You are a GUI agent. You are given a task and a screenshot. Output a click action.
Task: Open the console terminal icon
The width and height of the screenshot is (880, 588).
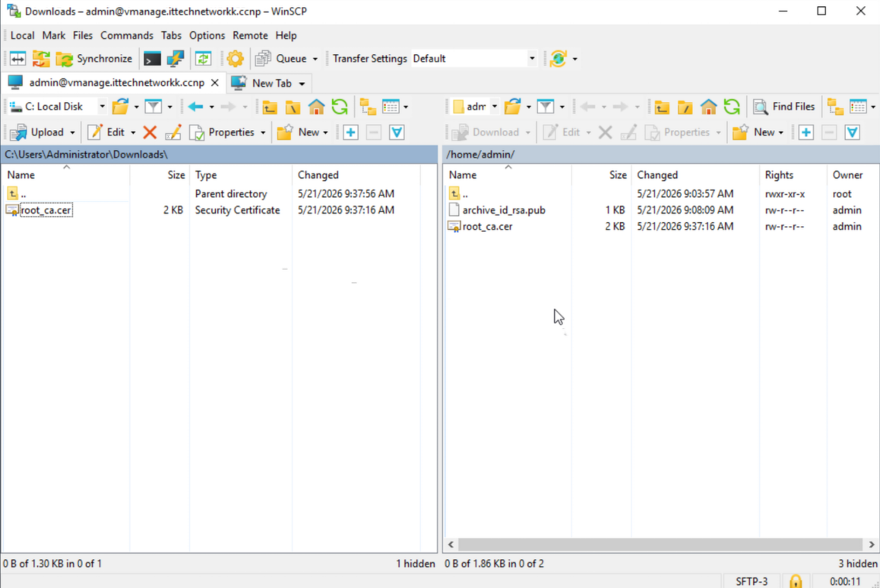click(152, 59)
